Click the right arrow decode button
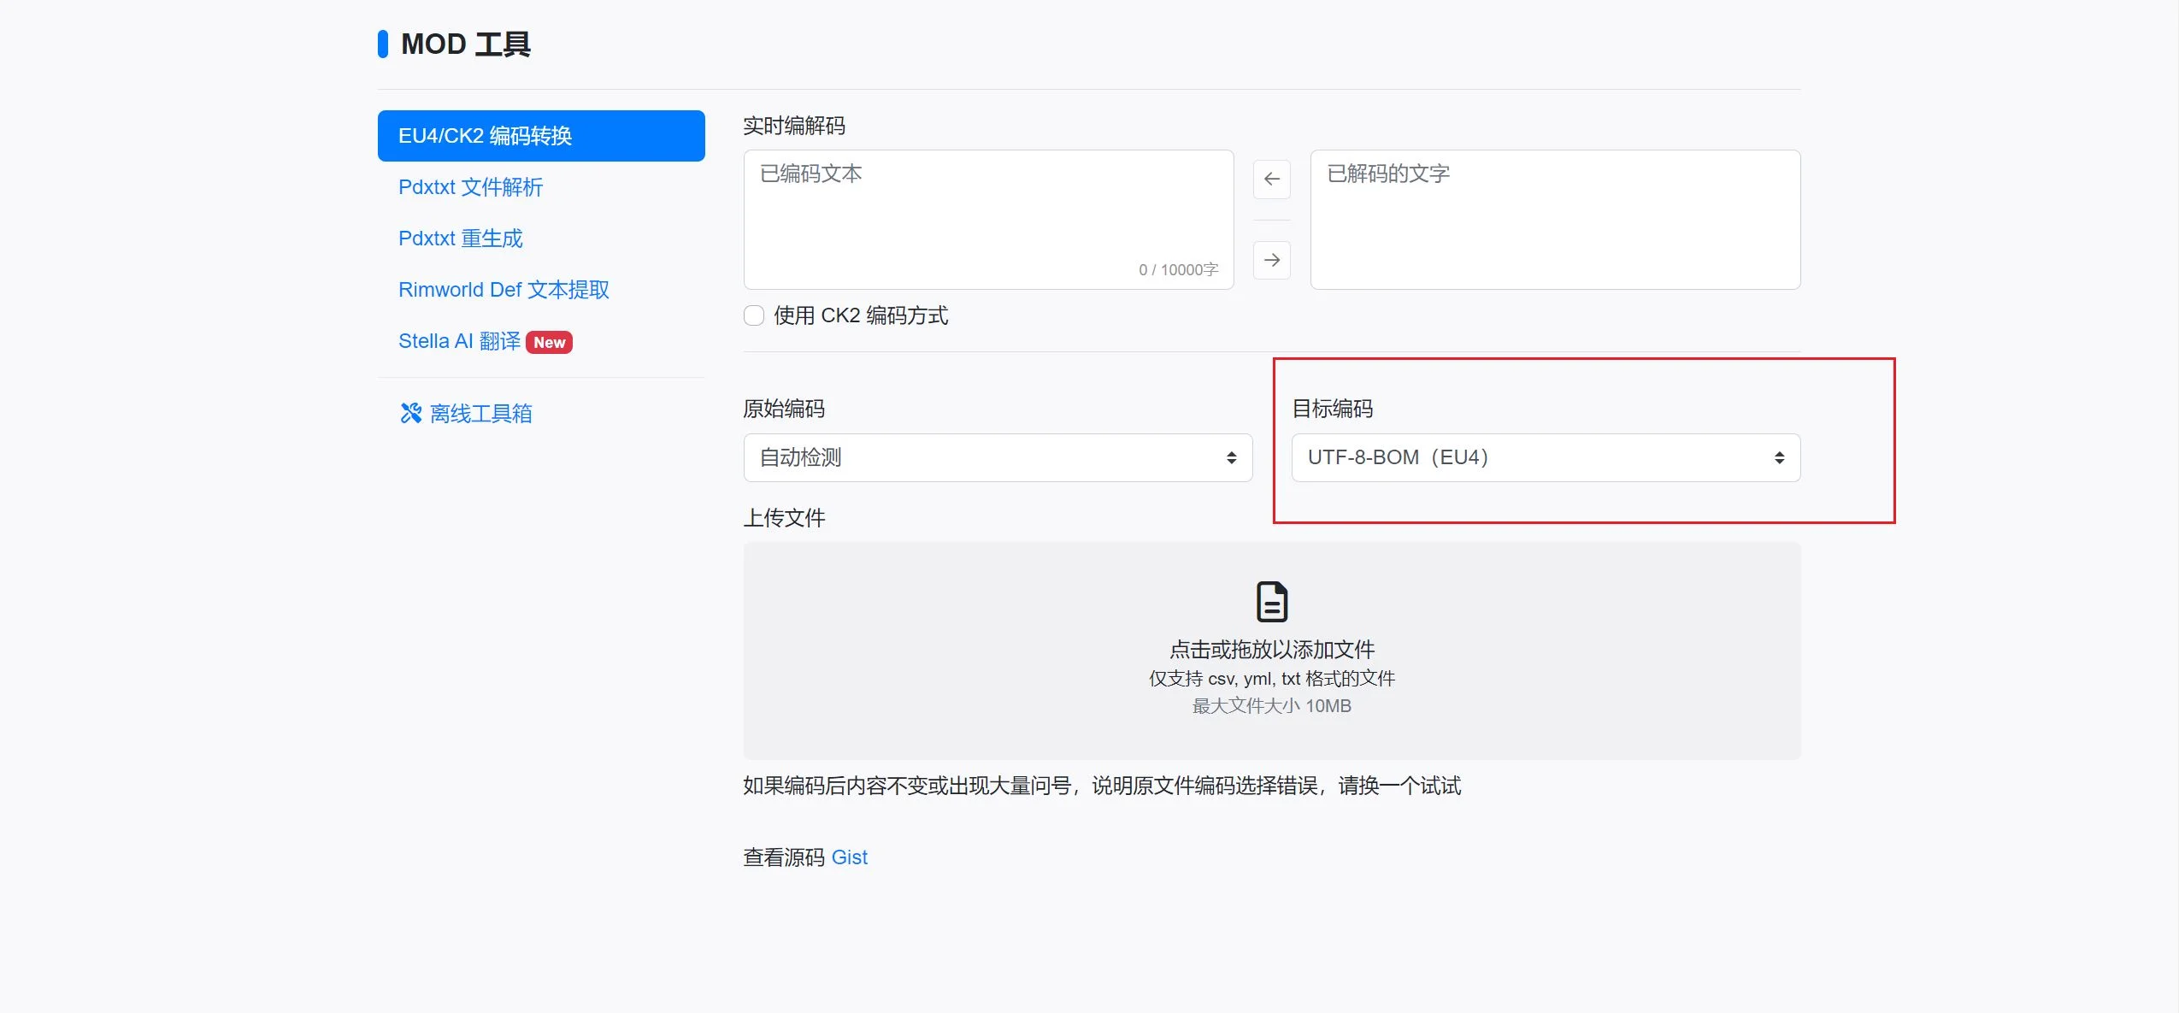The image size is (2179, 1013). point(1271,260)
